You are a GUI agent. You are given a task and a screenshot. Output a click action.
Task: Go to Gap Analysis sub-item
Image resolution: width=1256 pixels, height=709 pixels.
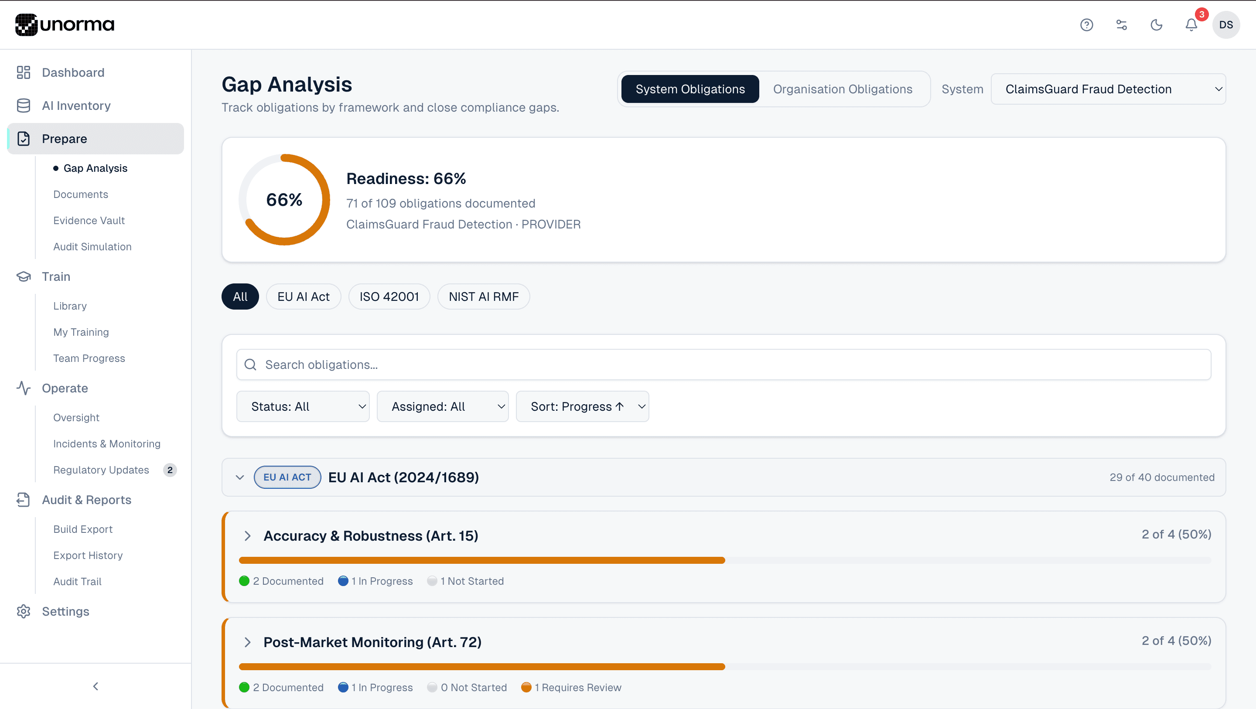[x=95, y=168]
